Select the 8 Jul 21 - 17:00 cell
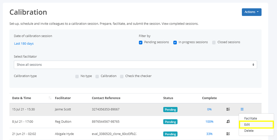Screen dimensions: 277x140 (x=23, y=122)
